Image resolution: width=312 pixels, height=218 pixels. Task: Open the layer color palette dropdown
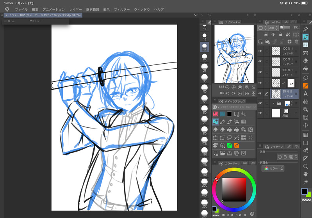[x=262, y=28]
